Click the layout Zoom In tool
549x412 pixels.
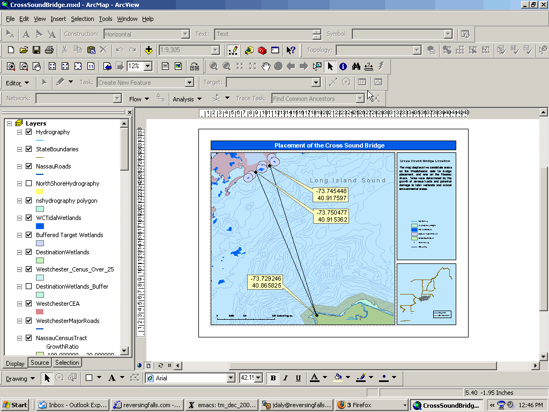coord(11,67)
